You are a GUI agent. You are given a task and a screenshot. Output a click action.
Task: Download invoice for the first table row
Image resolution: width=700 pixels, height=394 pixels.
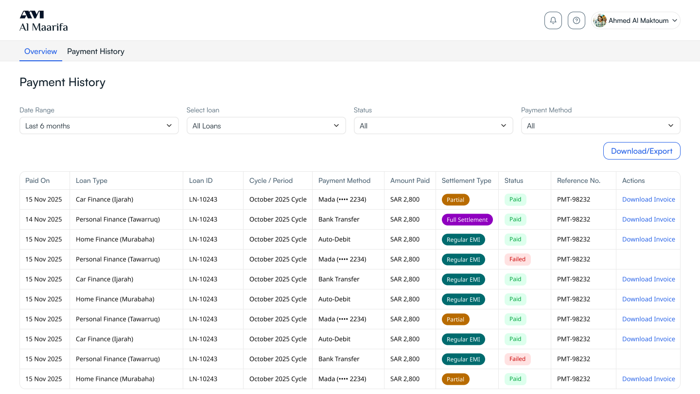648,199
